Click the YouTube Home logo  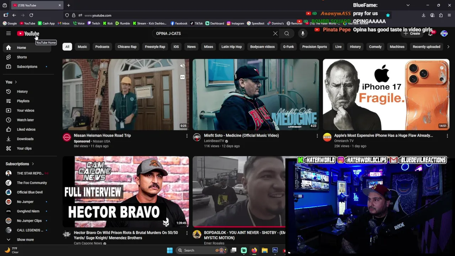(28, 33)
